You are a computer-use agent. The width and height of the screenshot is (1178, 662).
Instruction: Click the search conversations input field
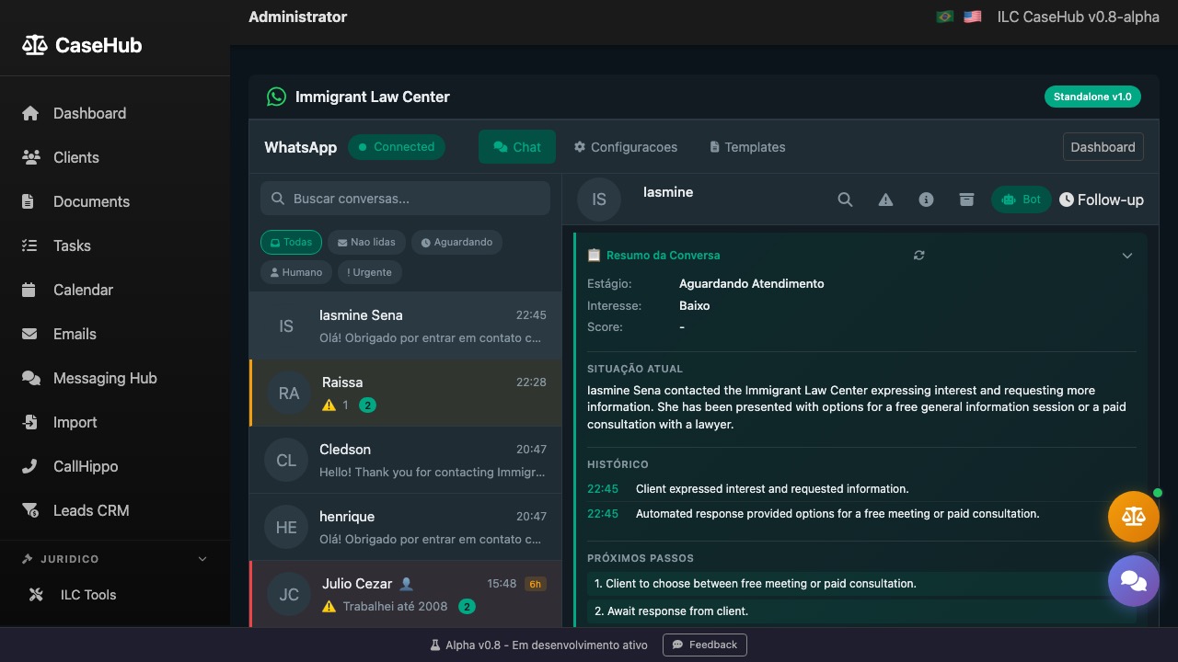tap(405, 198)
